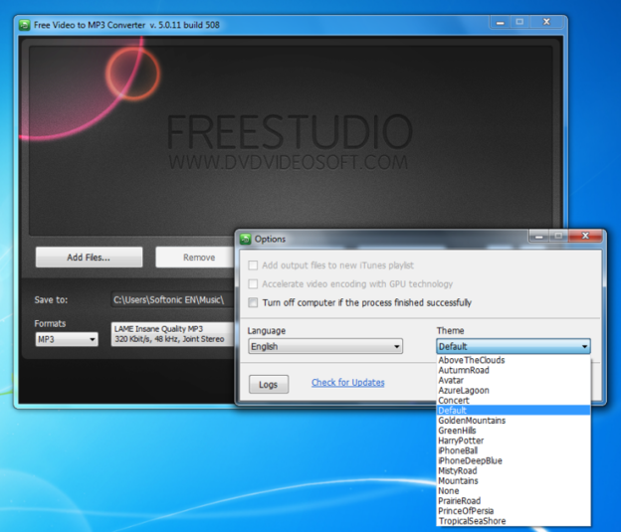Open Logs from the Options dialog
The height and width of the screenshot is (532, 621).
coord(269,385)
